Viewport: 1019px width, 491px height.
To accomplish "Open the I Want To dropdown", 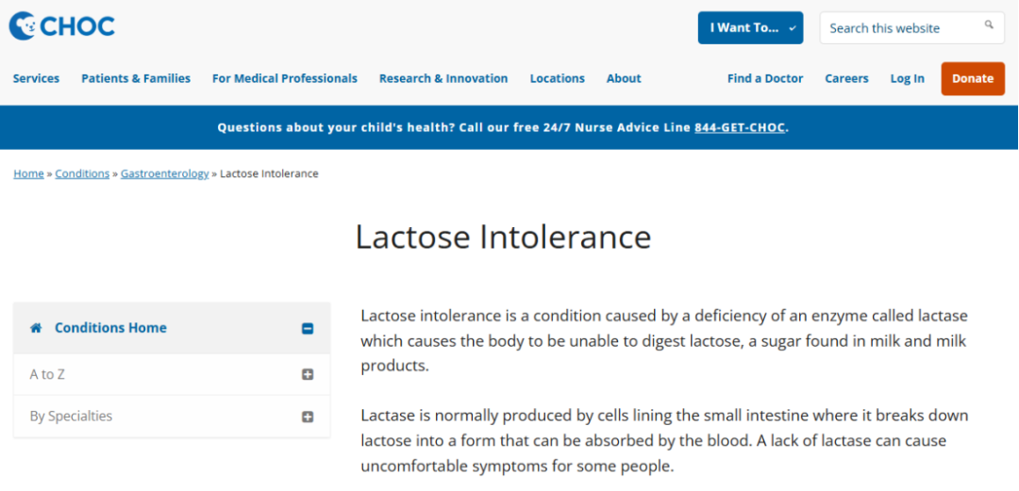I will pyautogui.click(x=750, y=27).
